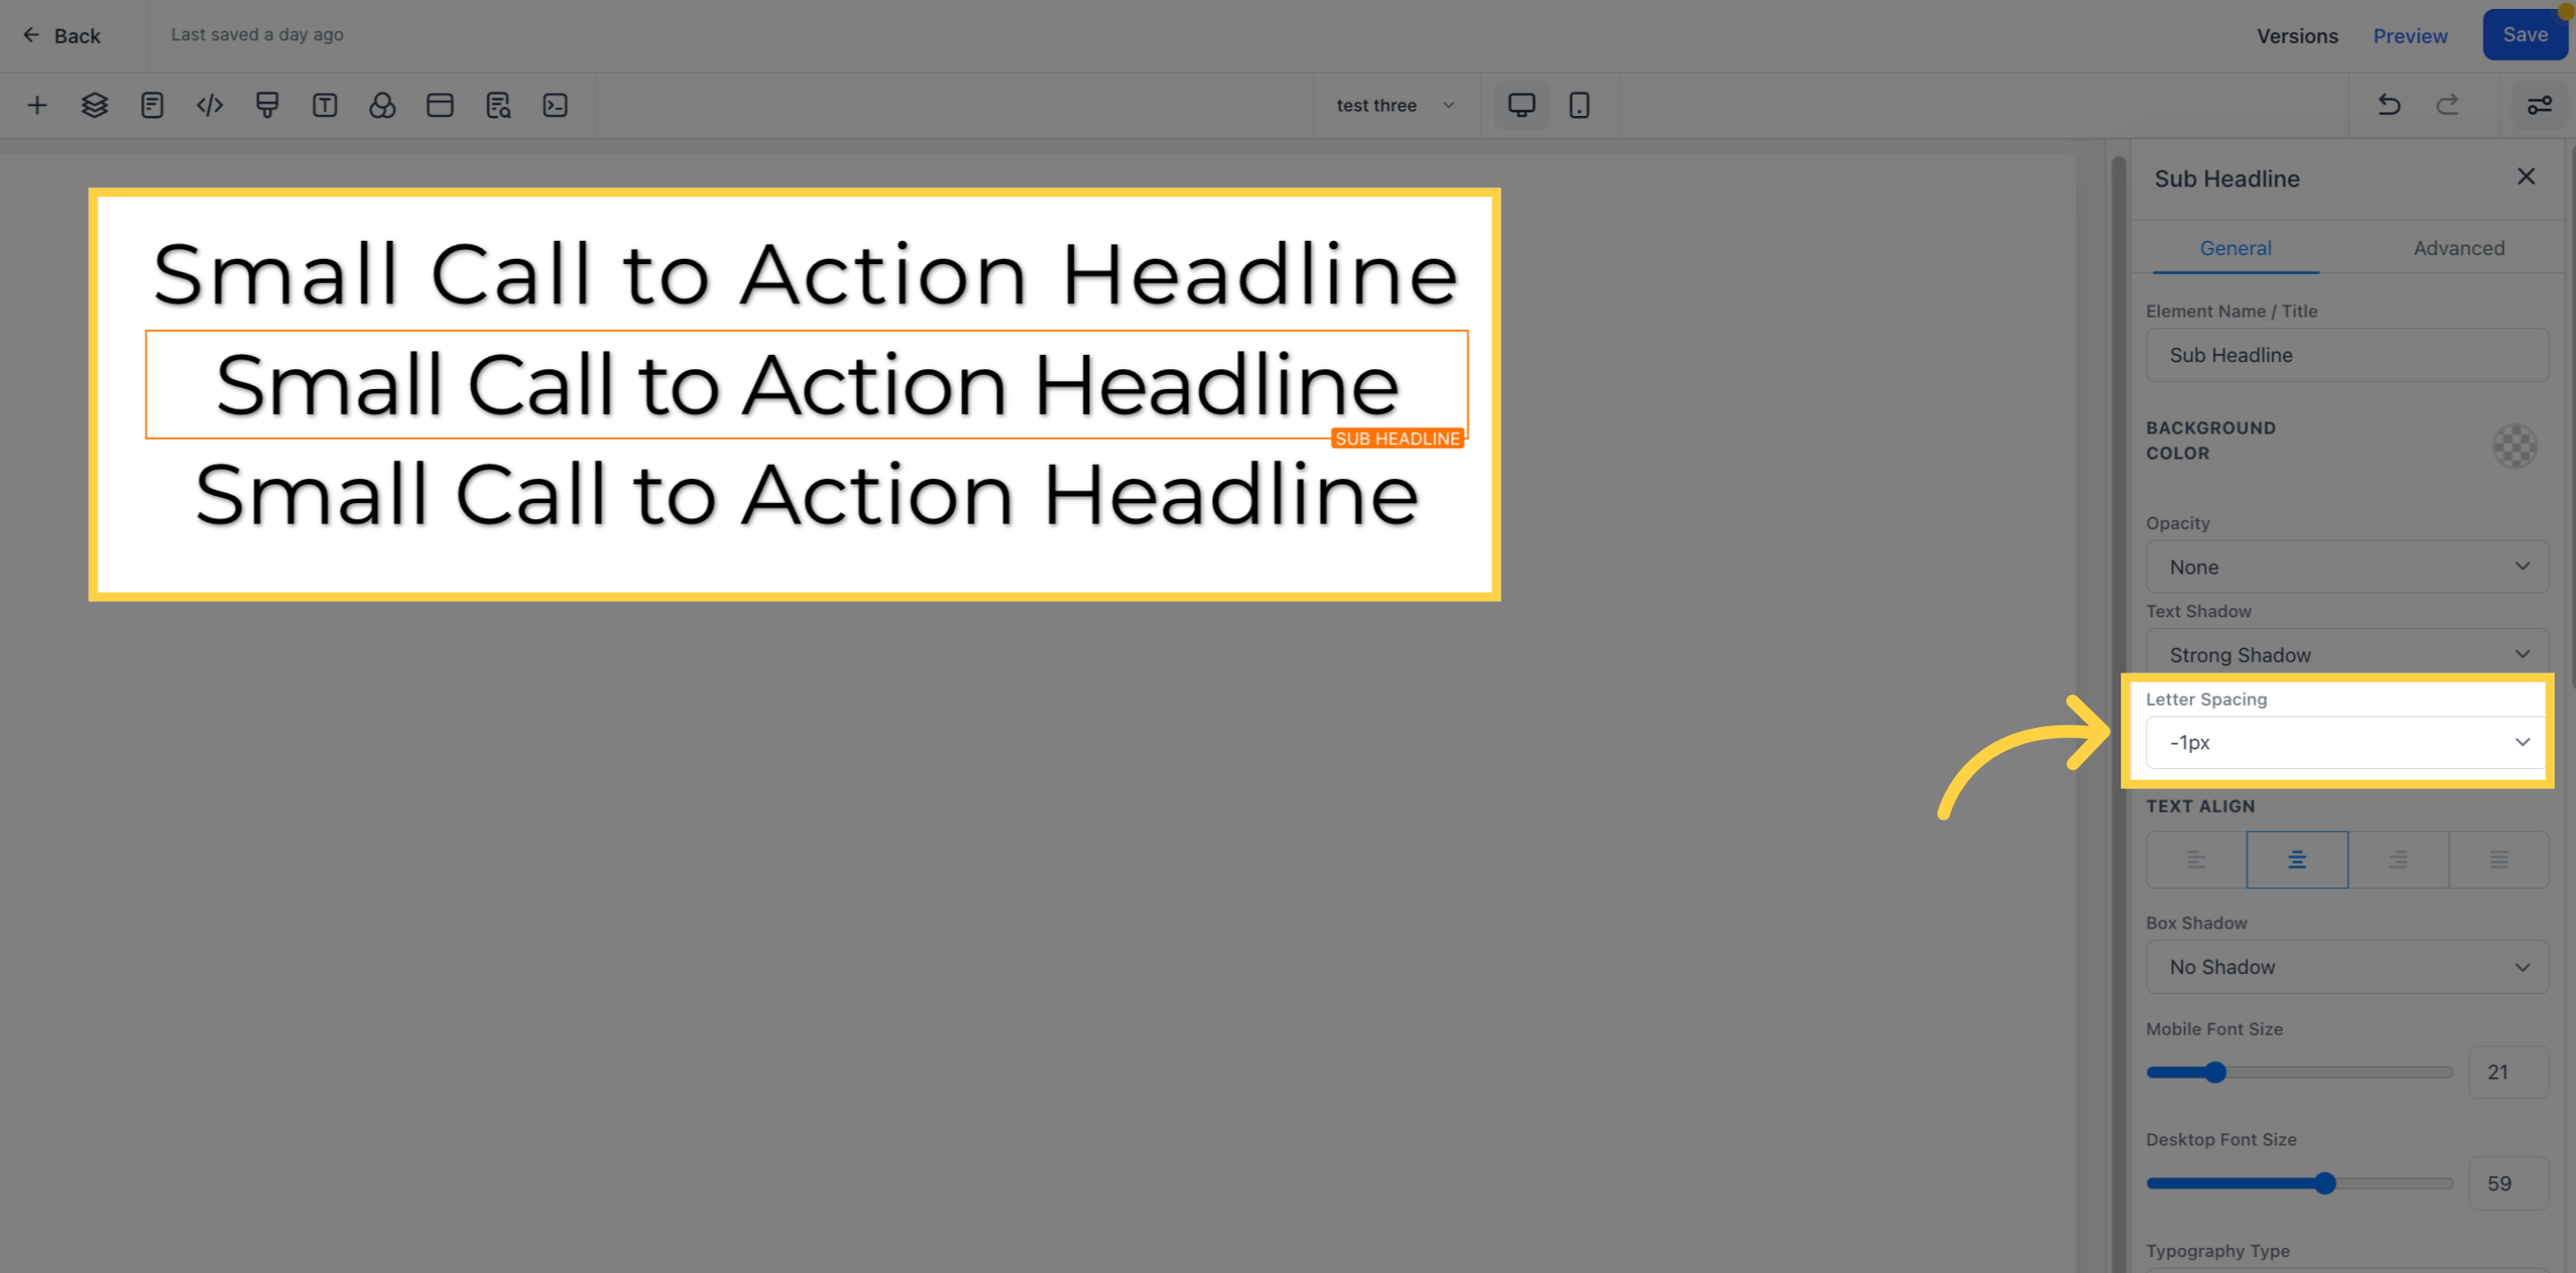Image resolution: width=2576 pixels, height=1273 pixels.
Task: Open the settings sliders icon
Action: coord(2538,105)
